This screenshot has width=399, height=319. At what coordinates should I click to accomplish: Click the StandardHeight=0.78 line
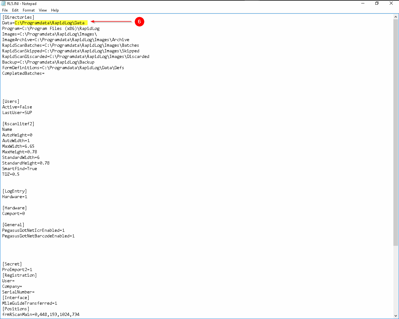pyautogui.click(x=26, y=163)
